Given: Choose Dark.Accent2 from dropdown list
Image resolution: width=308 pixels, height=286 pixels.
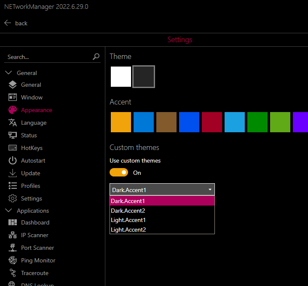Looking at the screenshot, I should click(x=162, y=211).
